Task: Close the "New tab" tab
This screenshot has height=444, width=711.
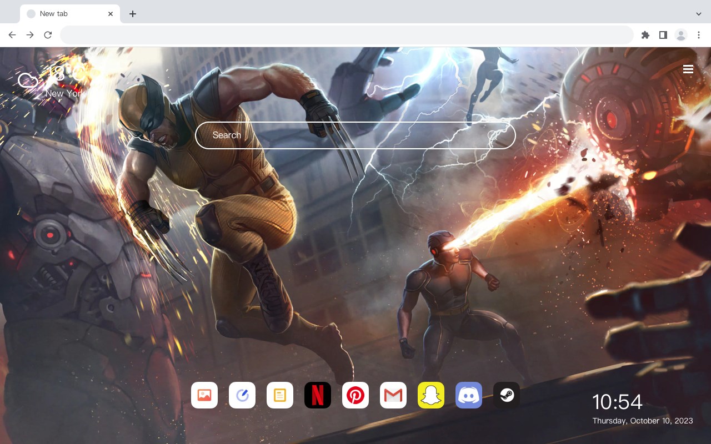Action: (x=111, y=14)
